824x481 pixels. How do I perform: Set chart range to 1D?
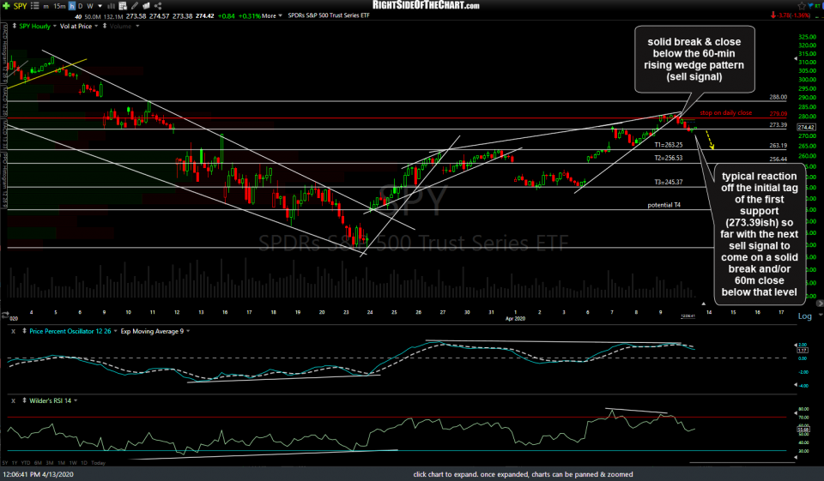click(x=84, y=463)
